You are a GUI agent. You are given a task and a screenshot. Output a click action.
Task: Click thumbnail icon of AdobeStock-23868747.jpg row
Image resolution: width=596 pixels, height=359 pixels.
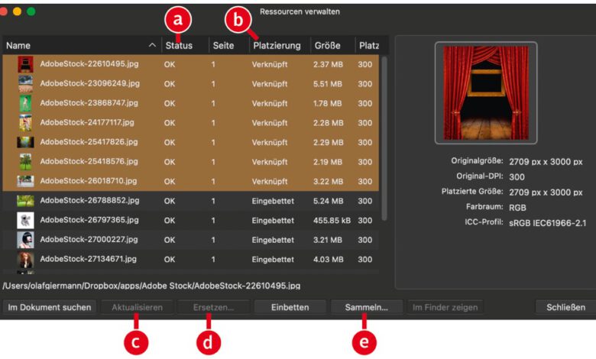25,103
